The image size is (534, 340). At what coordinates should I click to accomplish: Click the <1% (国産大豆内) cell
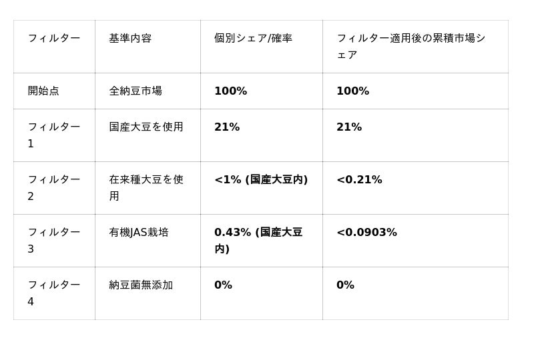(x=261, y=180)
